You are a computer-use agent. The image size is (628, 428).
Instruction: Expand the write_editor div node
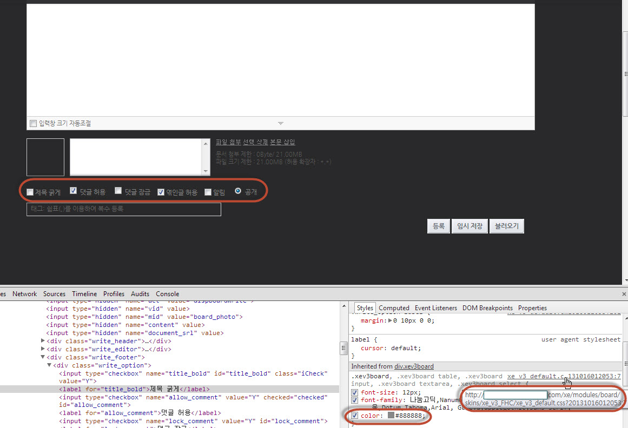(x=43, y=349)
